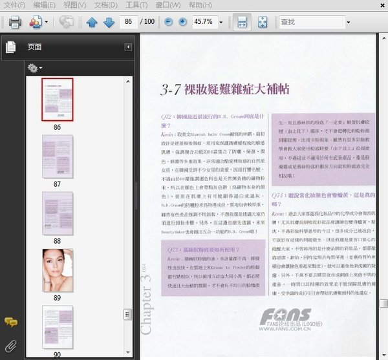Image resolution: width=388 pixels, height=360 pixels.
Task: Click the zoom out minus button
Action: click(x=168, y=22)
